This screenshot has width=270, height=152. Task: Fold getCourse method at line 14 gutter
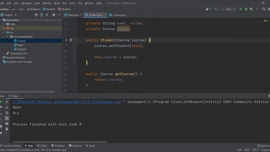tap(76, 74)
